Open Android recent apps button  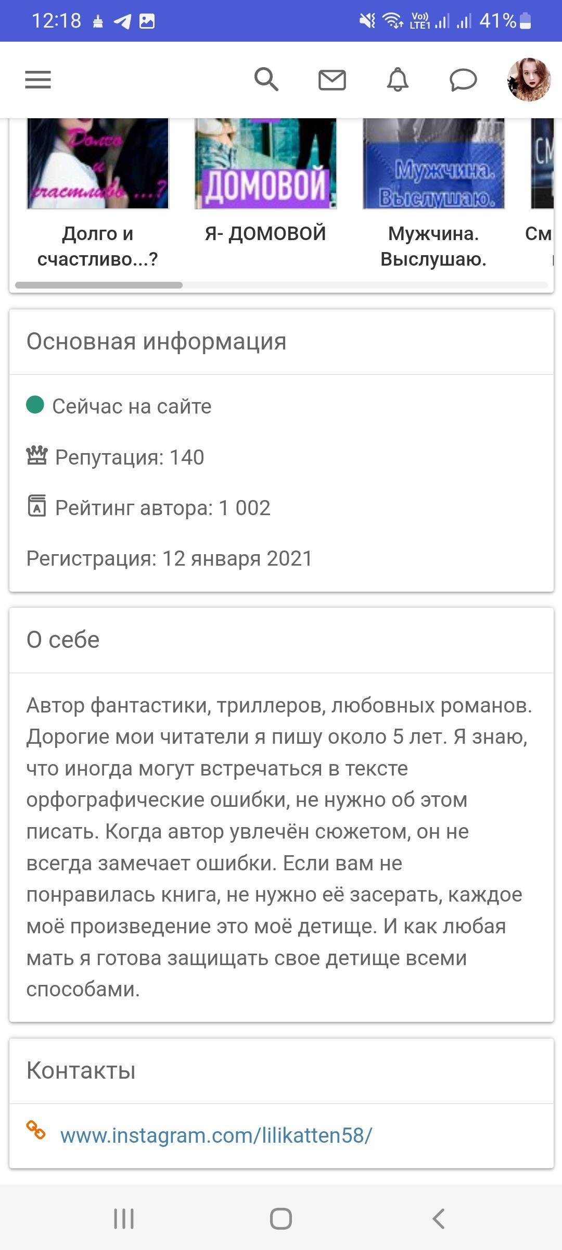124,1219
